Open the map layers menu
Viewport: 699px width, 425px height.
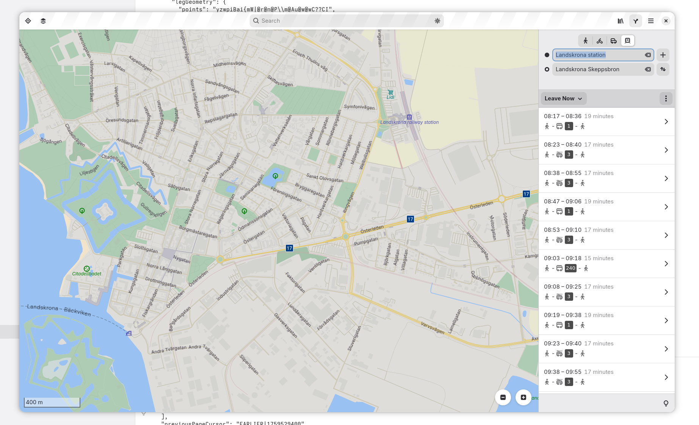tap(43, 21)
